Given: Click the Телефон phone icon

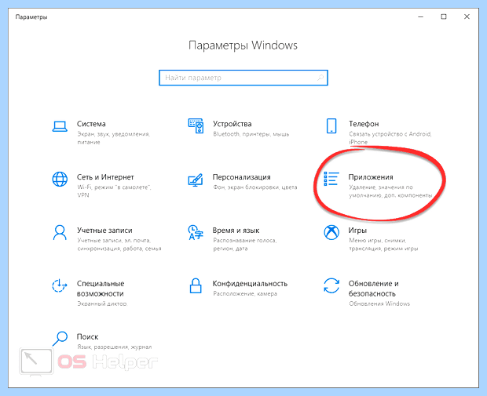Looking at the screenshot, I should pyautogui.click(x=331, y=126).
